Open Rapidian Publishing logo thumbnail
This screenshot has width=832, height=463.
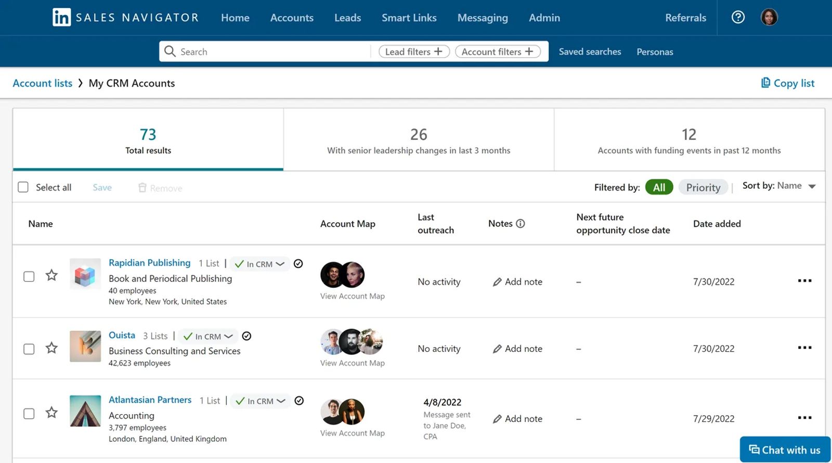click(x=85, y=274)
